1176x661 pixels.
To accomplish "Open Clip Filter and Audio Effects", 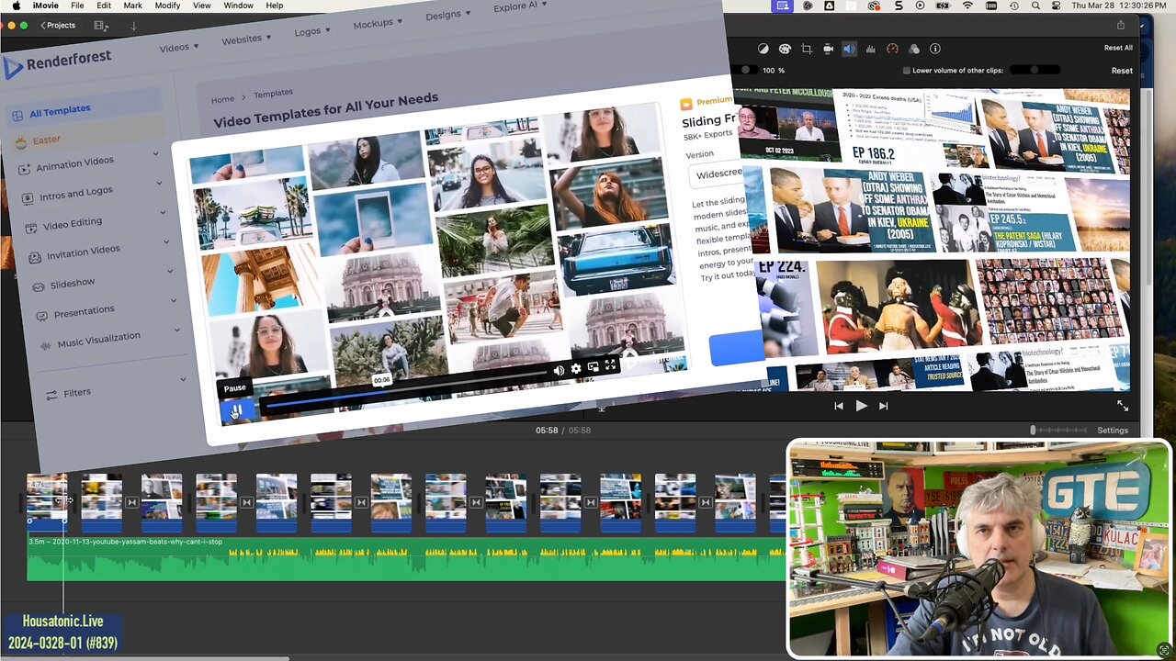I will pyautogui.click(x=914, y=49).
